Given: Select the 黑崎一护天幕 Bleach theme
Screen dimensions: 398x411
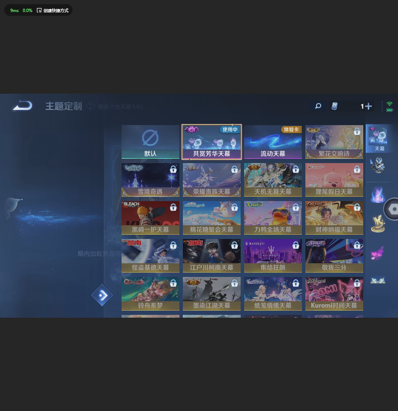Looking at the screenshot, I should [x=150, y=217].
